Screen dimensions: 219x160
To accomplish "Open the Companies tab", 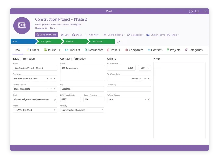I will [x=134, y=50].
